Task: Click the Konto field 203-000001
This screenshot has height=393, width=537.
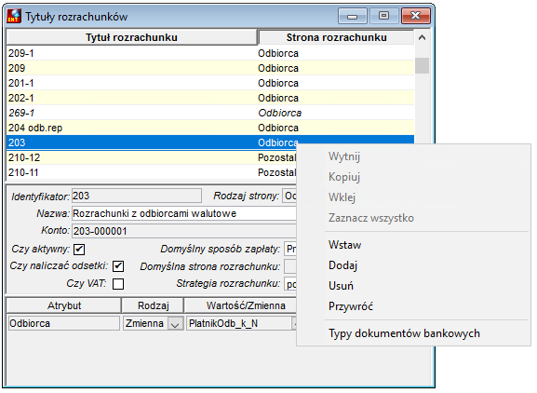Action: pos(184,231)
